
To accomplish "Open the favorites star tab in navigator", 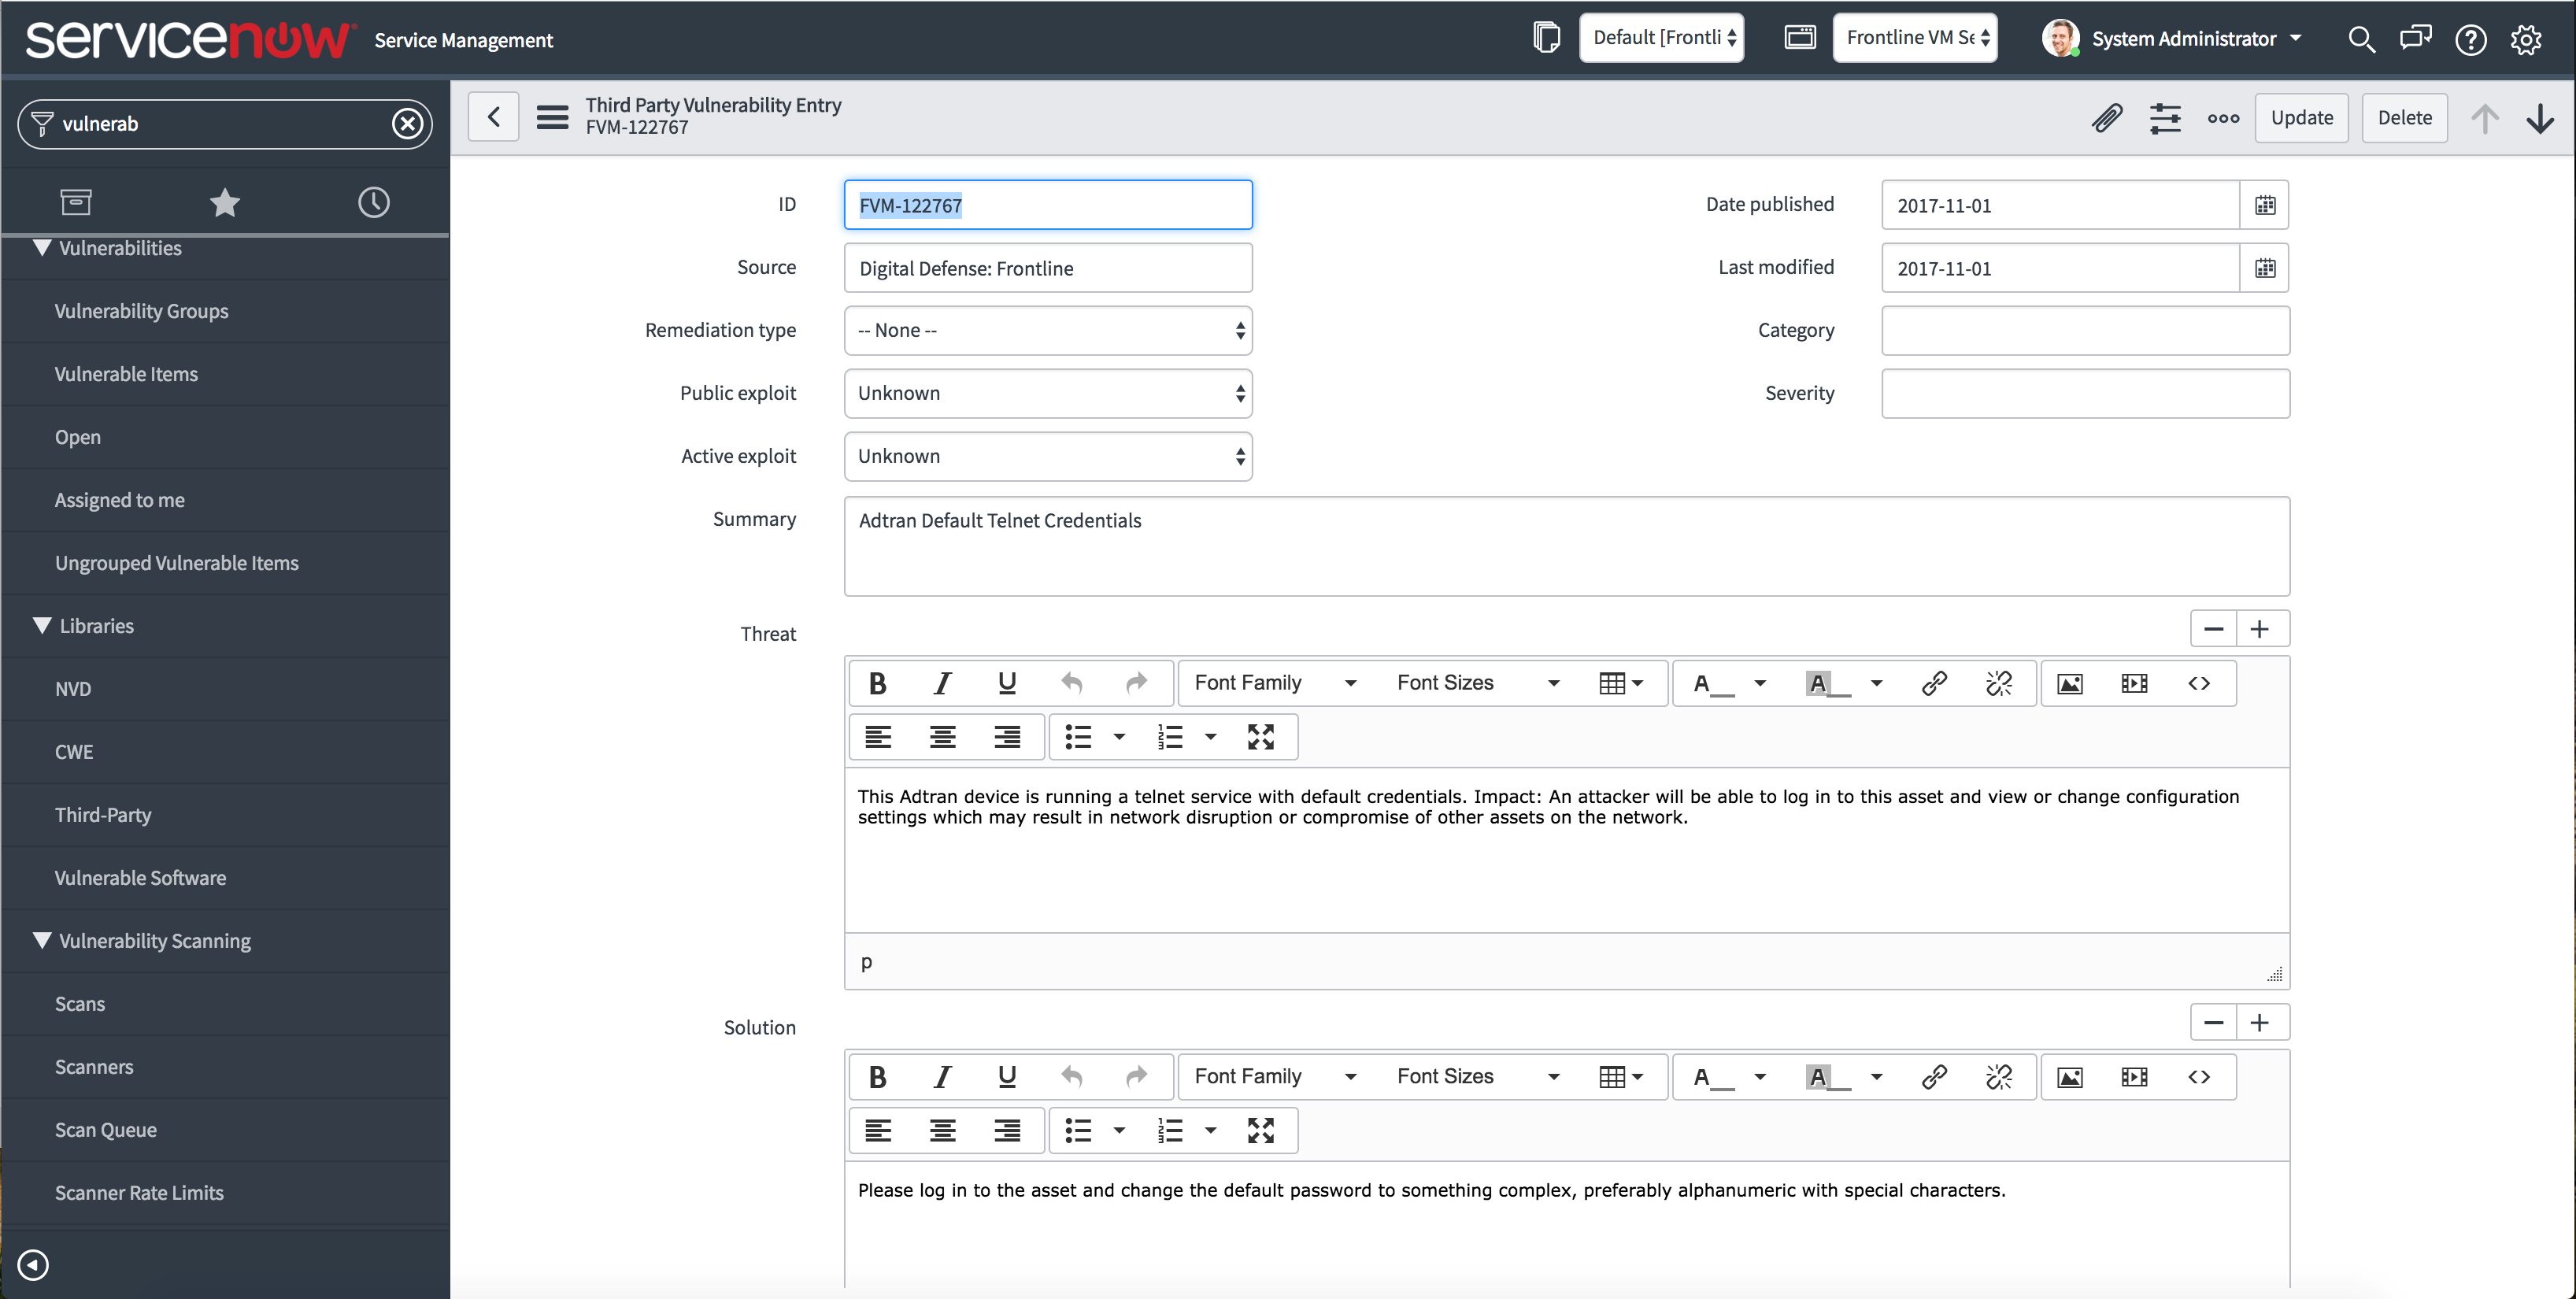I will (225, 203).
